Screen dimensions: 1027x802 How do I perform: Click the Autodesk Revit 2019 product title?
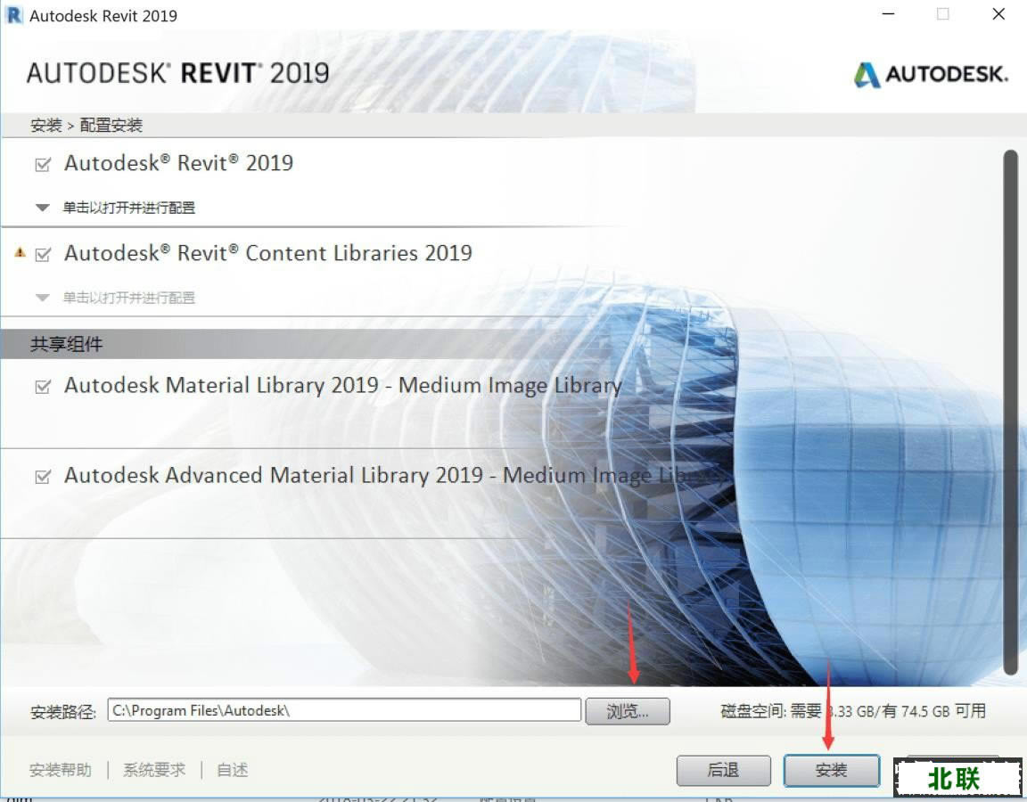pyautogui.click(x=179, y=163)
